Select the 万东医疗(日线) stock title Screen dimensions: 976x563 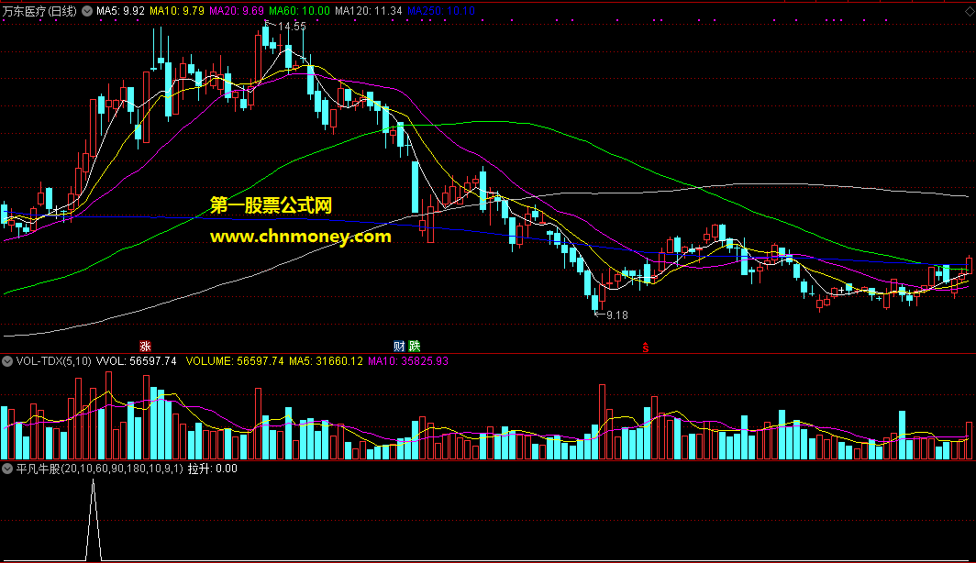39,11
